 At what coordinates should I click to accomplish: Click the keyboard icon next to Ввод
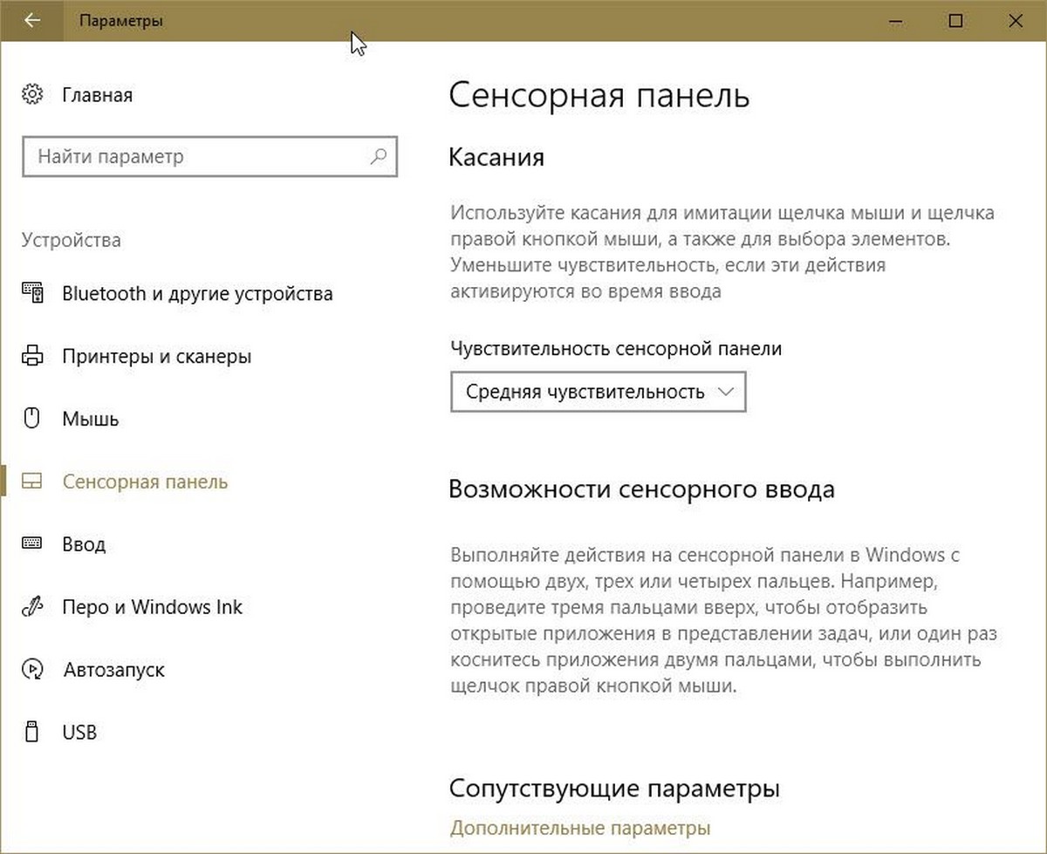point(32,544)
